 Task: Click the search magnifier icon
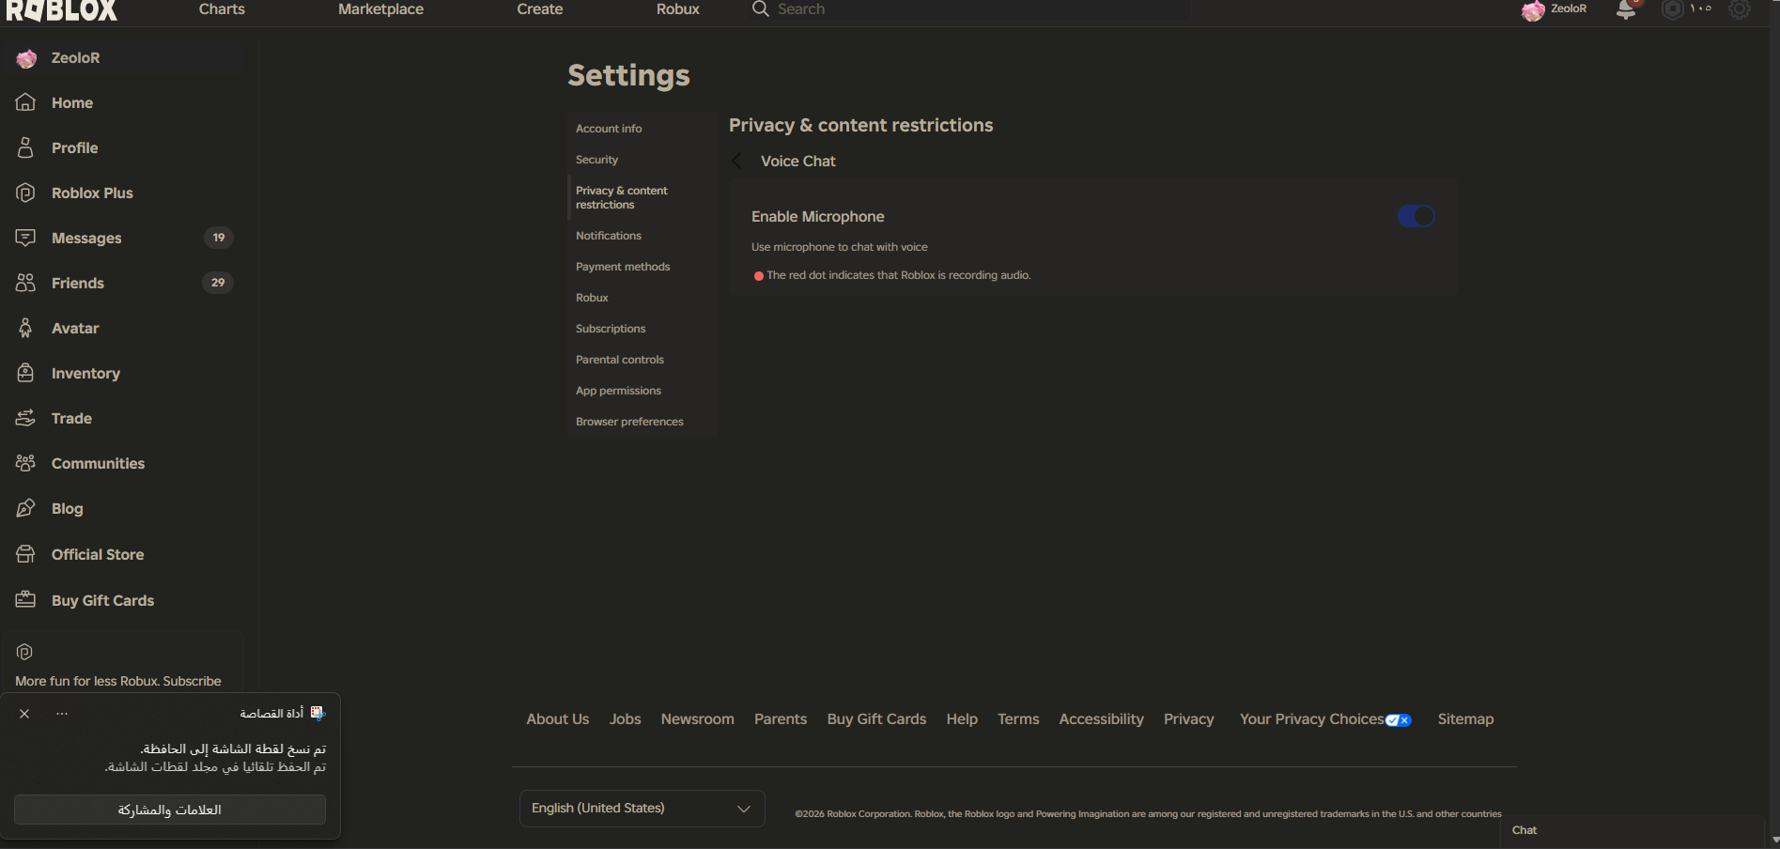(760, 9)
